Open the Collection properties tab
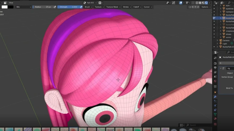This screenshot has width=234, height=131. point(215,87)
